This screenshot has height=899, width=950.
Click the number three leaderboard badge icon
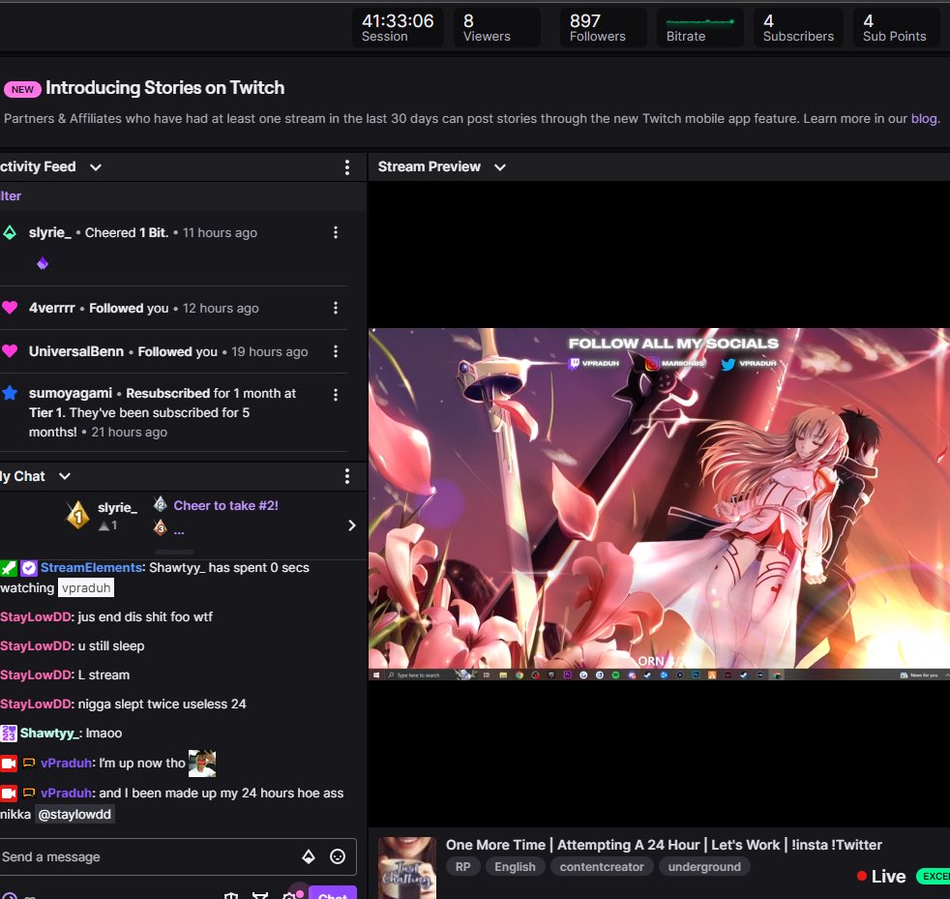(x=160, y=527)
